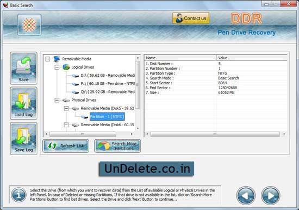The height and width of the screenshot is (210, 299).
Task: Select Partition - 1 (NTFS) entry
Action: pos(107,116)
